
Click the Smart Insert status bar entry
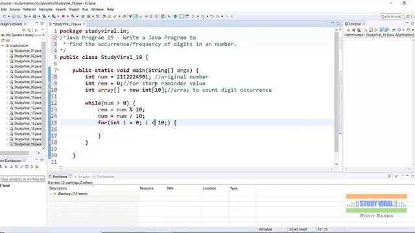point(298,229)
